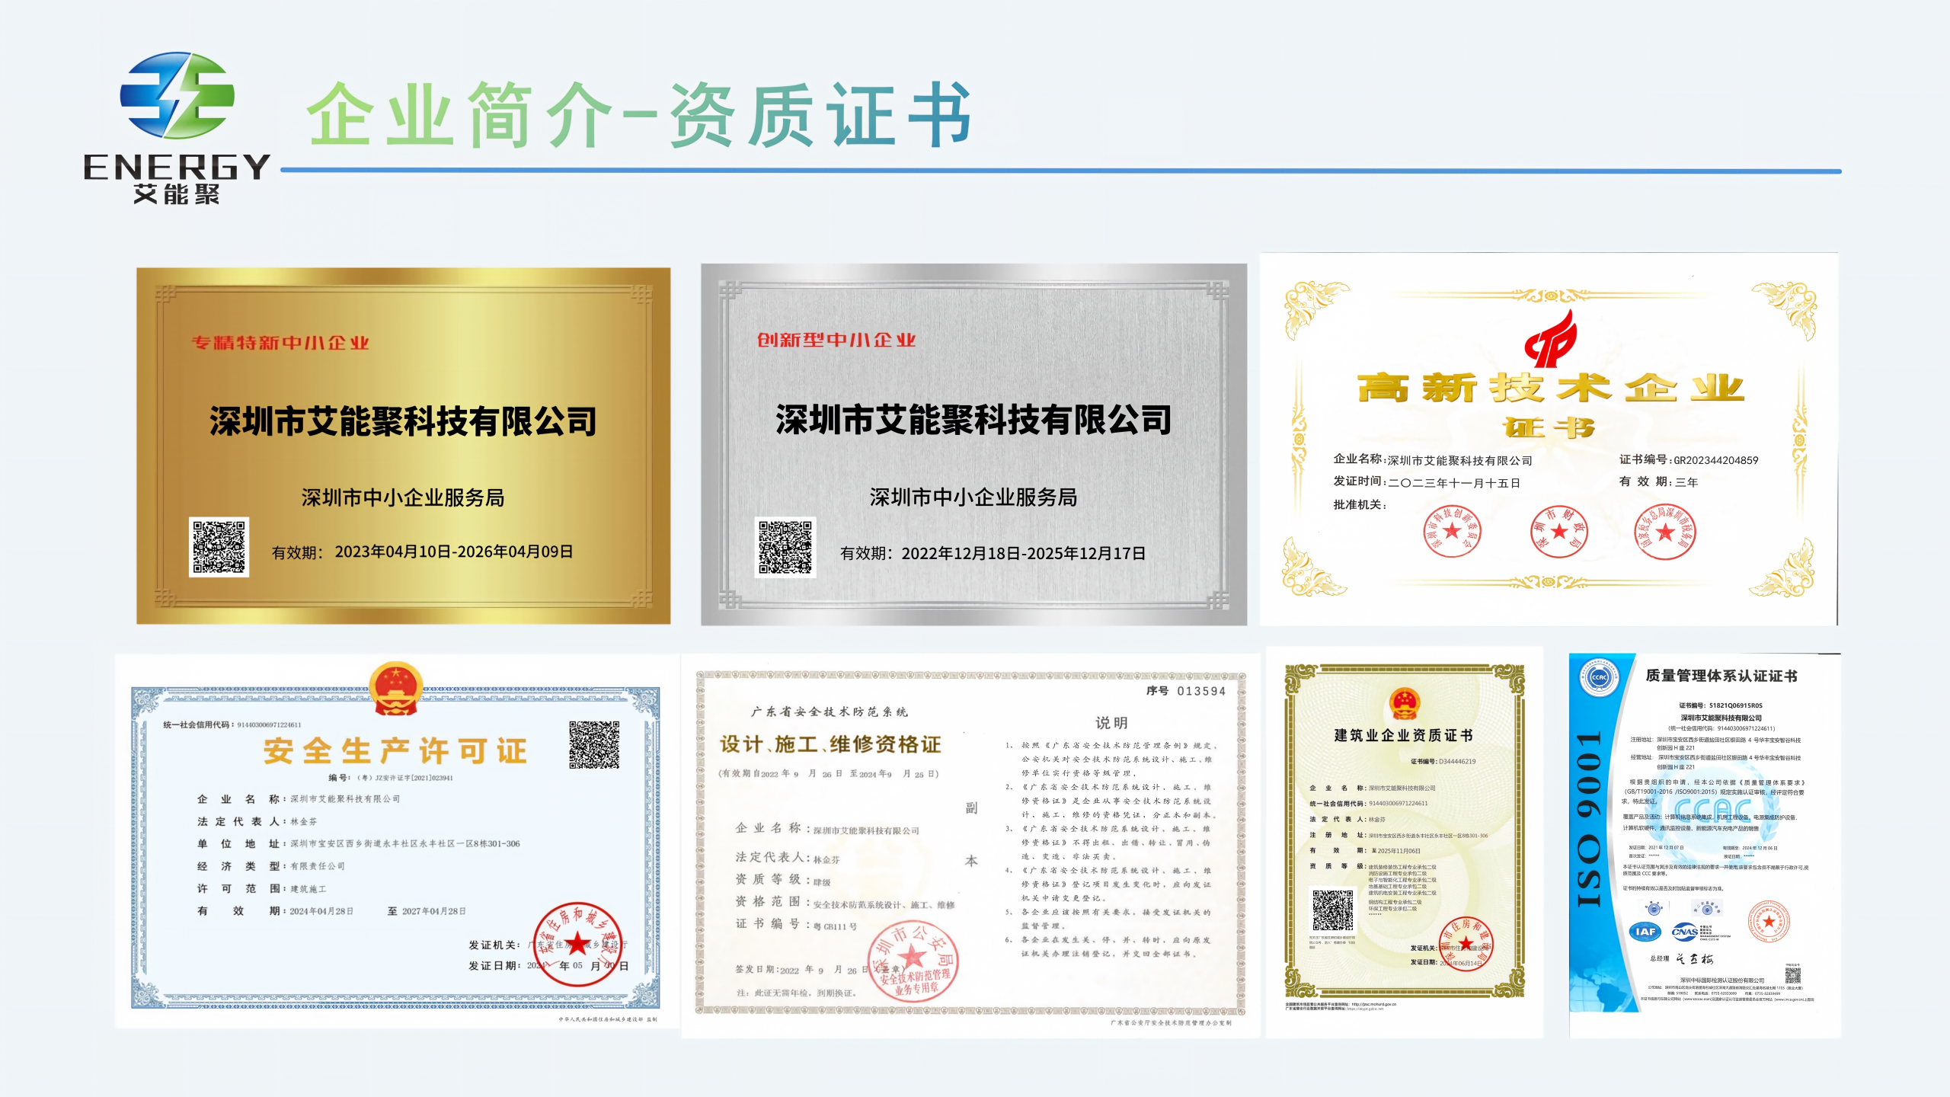
Task: Click the red seal on ISO 9001 certificate
Action: pos(1769,922)
